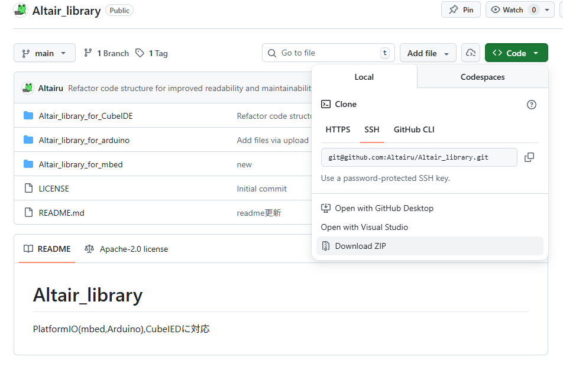
Task: Select the HTTPS clone tab
Action: tap(338, 129)
